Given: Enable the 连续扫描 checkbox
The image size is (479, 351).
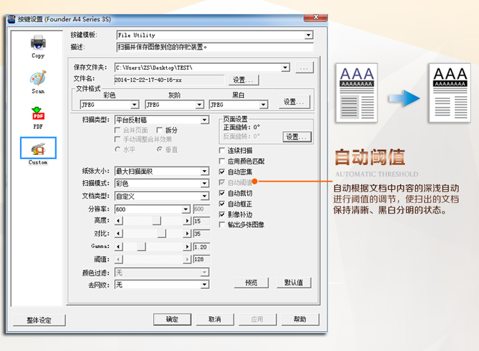Looking at the screenshot, I should click(x=223, y=150).
